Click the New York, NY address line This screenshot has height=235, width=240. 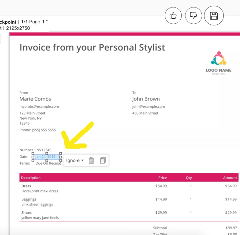(x=31, y=118)
